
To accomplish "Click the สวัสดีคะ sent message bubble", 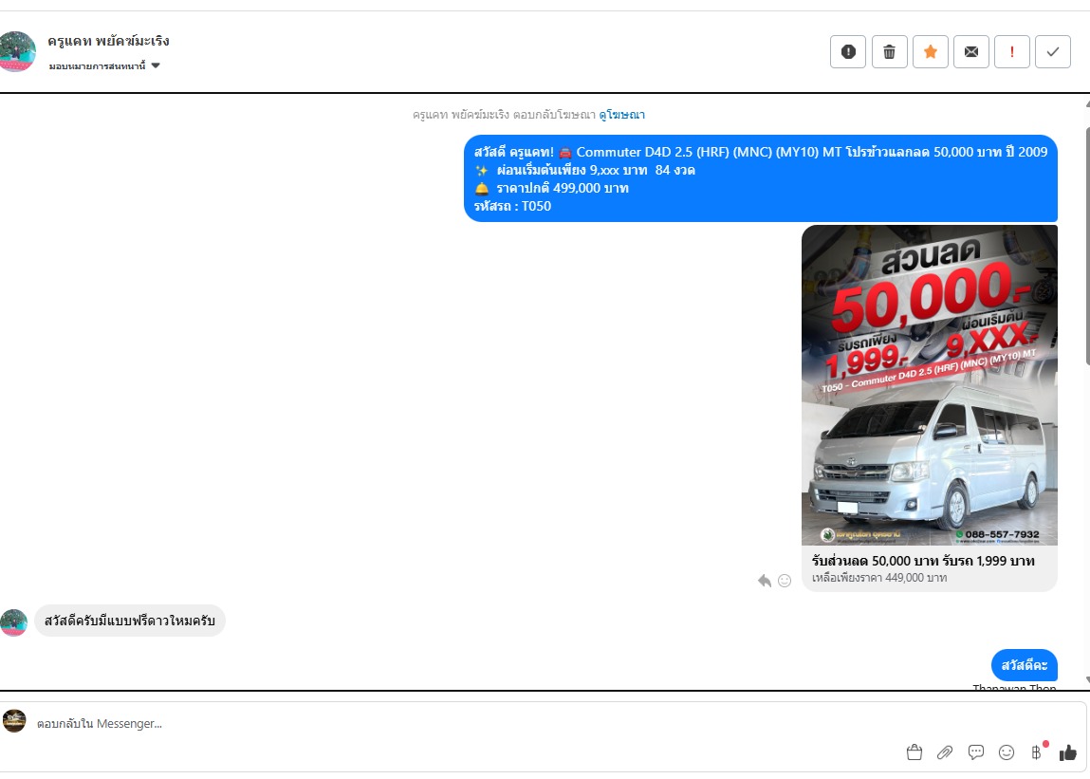I will pyautogui.click(x=1024, y=665).
